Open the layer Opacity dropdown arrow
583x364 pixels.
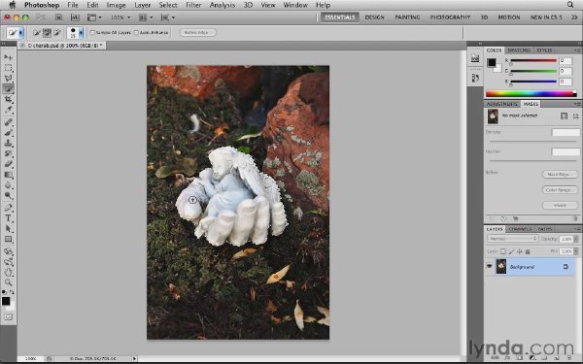pos(576,239)
